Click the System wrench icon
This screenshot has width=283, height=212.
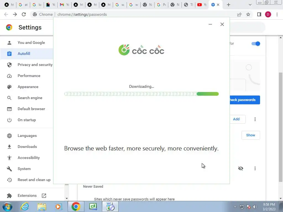9,169
